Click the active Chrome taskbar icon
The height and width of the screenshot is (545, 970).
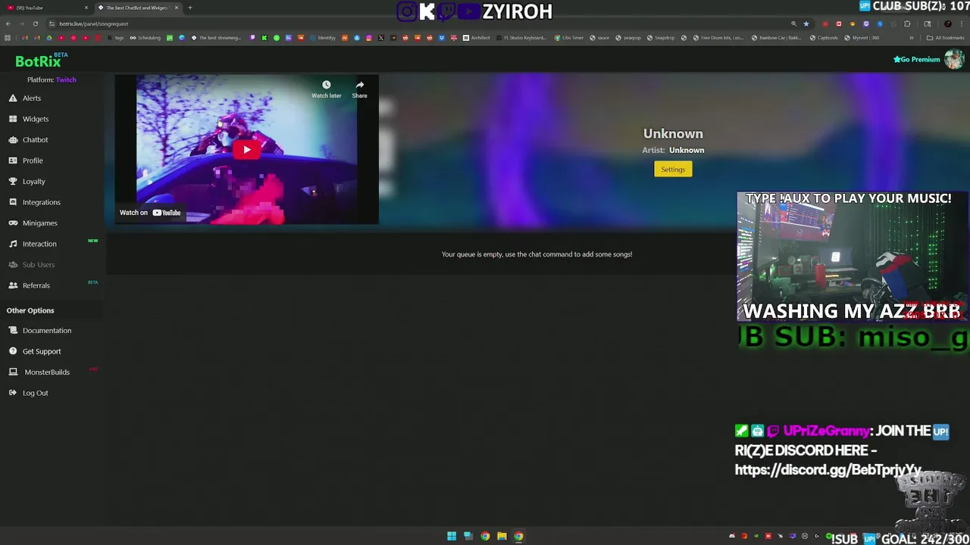coord(518,536)
